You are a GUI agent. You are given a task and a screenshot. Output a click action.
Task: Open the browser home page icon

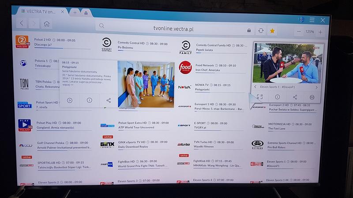click(x=47, y=24)
